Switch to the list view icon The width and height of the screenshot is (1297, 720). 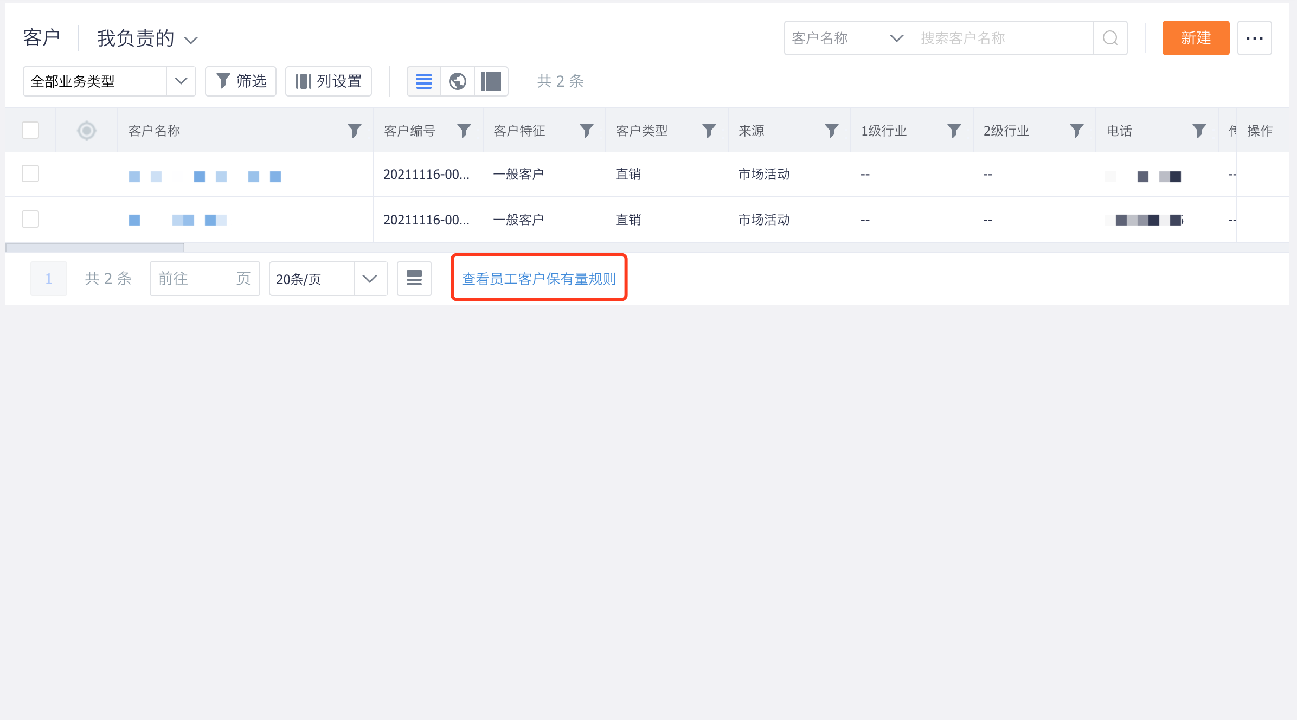click(423, 81)
